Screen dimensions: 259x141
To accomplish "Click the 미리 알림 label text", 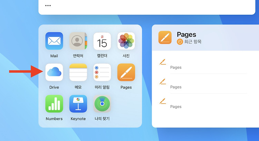I will point(102,87).
